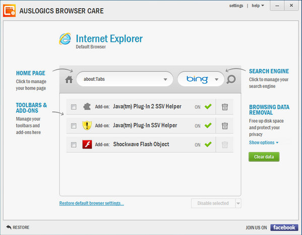Viewport: 302px width, 235px height.
Task: Delete Java Plug-In 2 SSV Helper via trash
Action: (224, 107)
